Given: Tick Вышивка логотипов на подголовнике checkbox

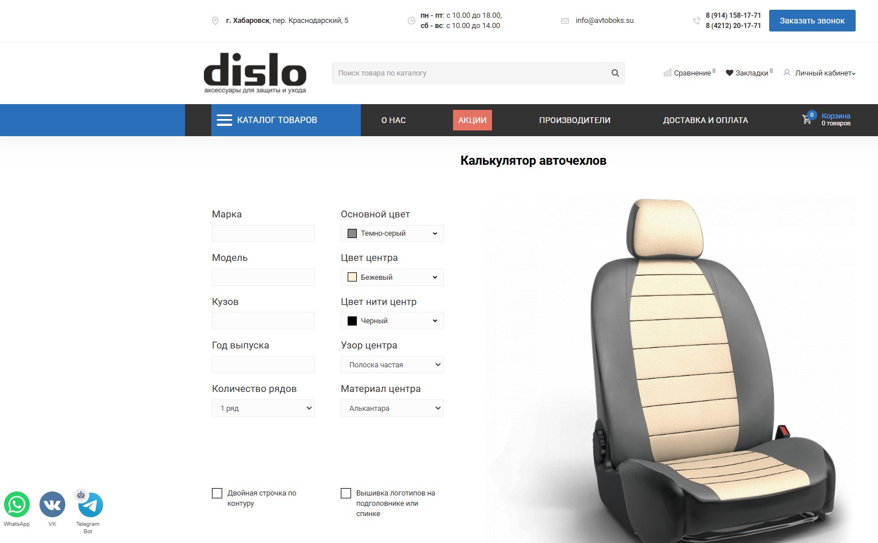Looking at the screenshot, I should click(346, 493).
